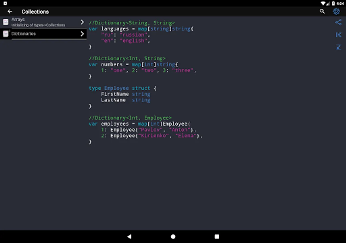Click the '//Dictionary<String, String>' comment line
This screenshot has width=346, height=243.
[x=132, y=23]
